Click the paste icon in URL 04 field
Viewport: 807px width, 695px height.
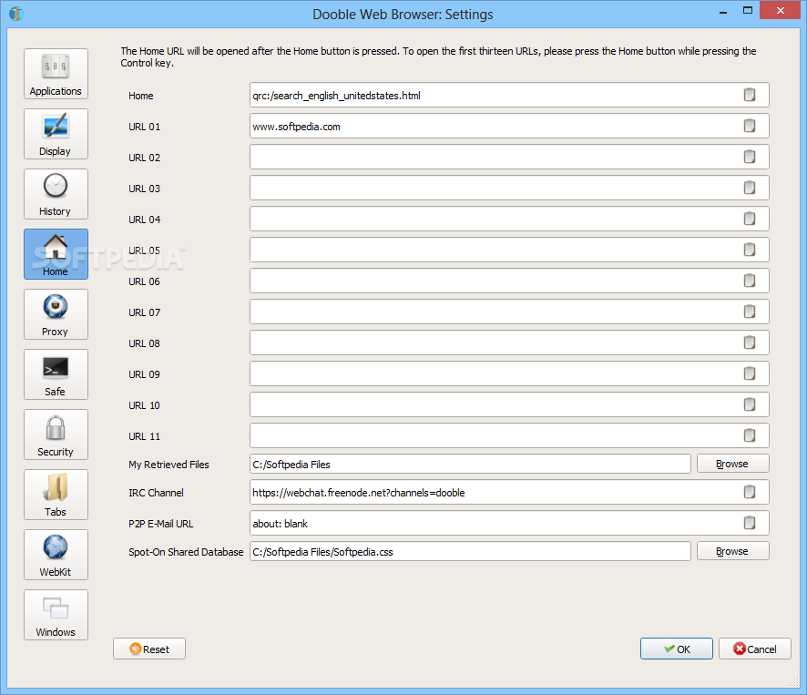tap(750, 219)
